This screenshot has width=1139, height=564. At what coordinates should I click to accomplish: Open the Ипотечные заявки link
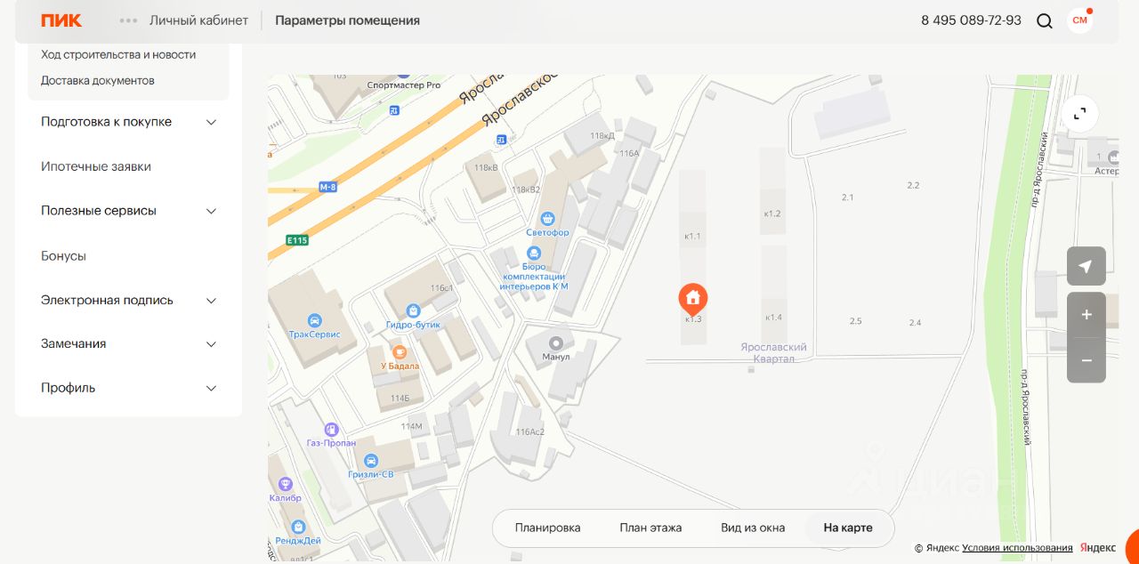(x=96, y=166)
